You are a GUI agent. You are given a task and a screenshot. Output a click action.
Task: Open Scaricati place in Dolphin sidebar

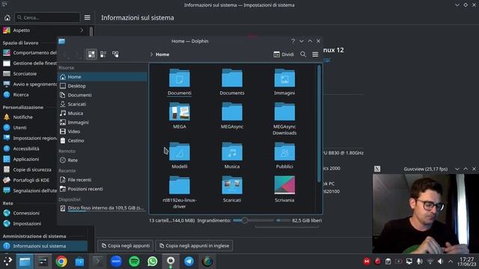point(103,105)
